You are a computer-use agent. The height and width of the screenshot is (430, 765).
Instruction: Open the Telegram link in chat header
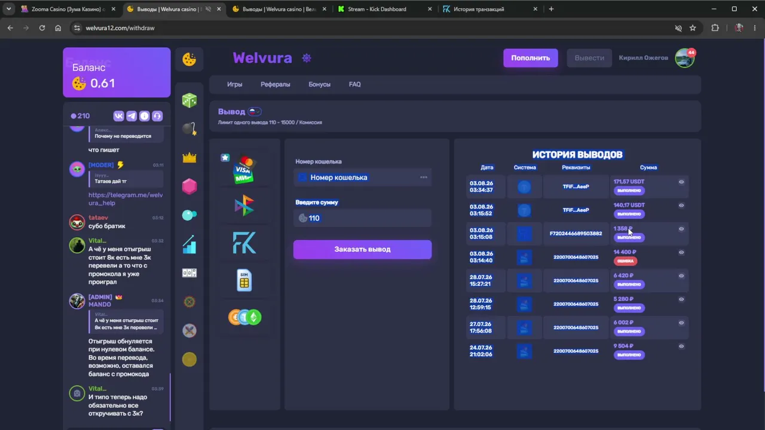pyautogui.click(x=131, y=116)
